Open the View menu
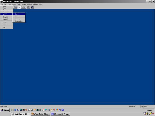The image size is (155, 116). 19,4
